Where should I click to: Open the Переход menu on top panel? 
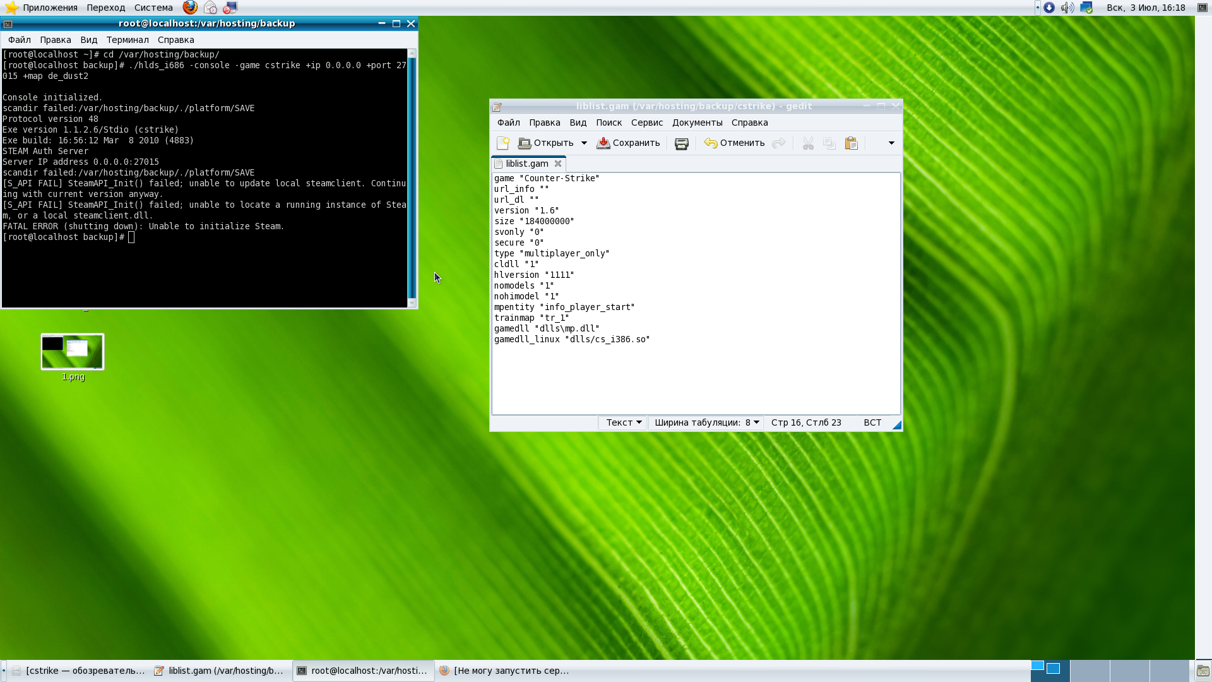[x=106, y=8]
